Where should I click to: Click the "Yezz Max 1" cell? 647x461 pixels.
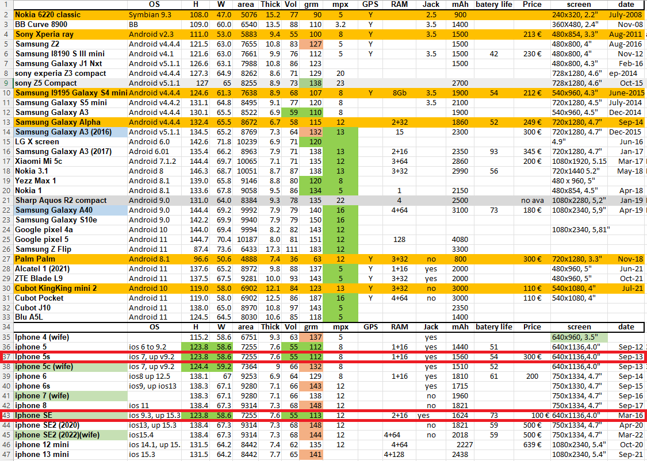pyautogui.click(x=71, y=180)
